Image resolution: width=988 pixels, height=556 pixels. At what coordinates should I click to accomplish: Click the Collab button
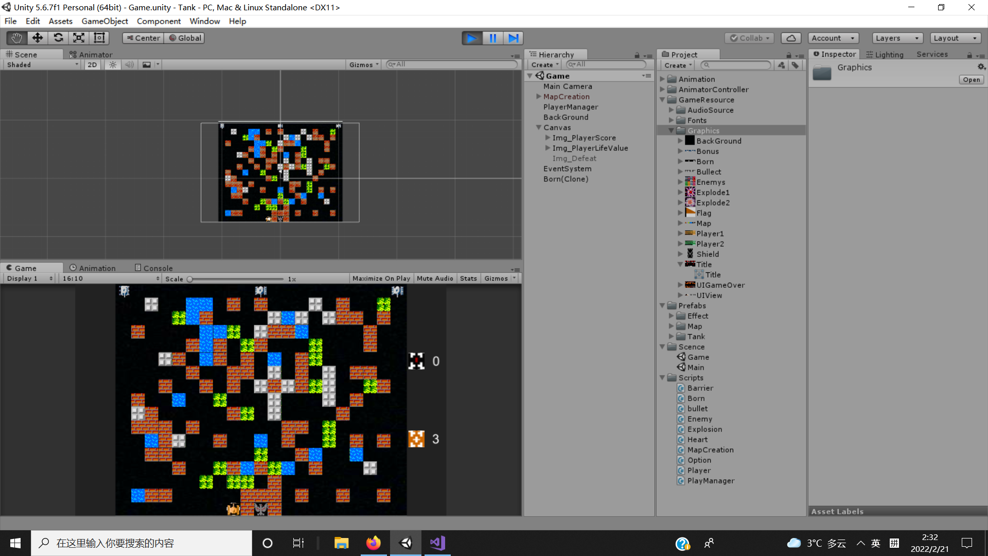coord(749,38)
